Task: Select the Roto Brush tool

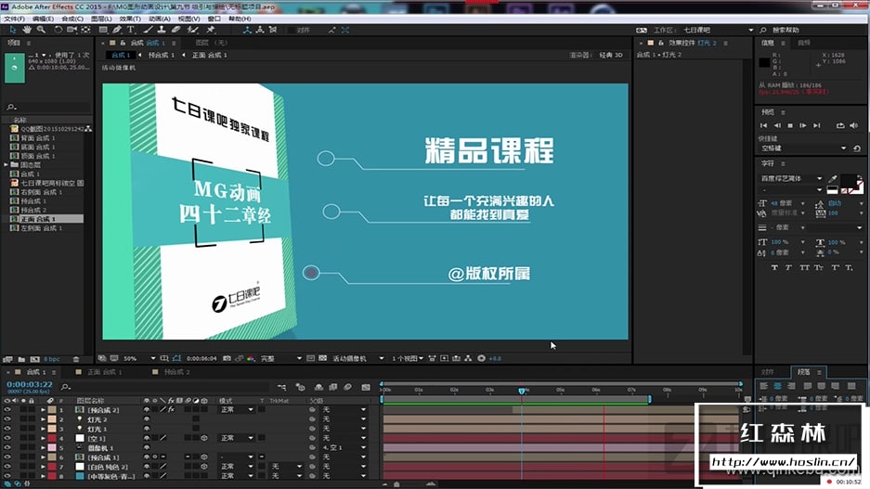Action: coord(192,30)
